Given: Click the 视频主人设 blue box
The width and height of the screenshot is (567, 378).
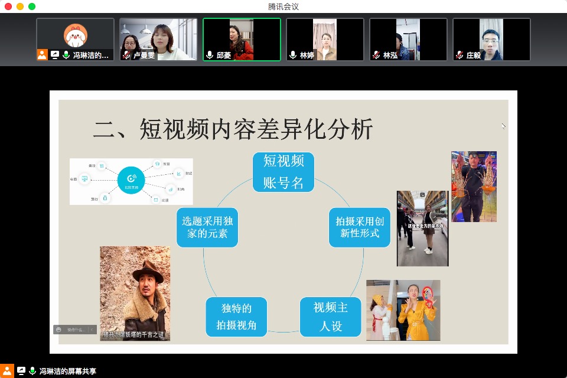Looking at the screenshot, I should click(x=330, y=316).
